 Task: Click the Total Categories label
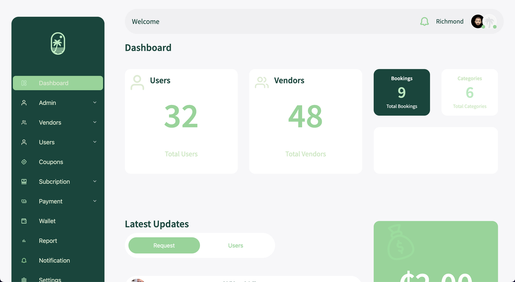pyautogui.click(x=470, y=106)
